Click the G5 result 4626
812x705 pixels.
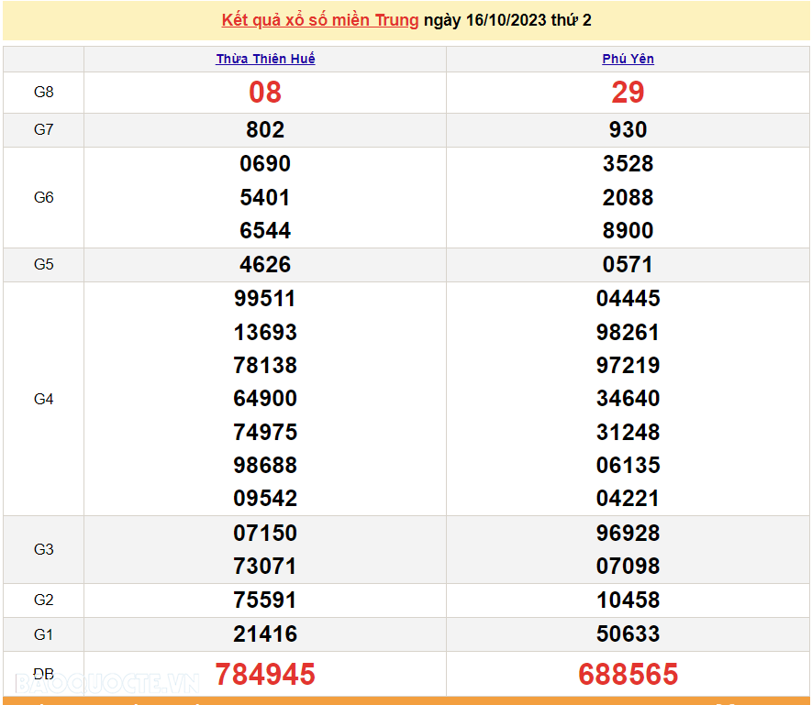pyautogui.click(x=265, y=265)
